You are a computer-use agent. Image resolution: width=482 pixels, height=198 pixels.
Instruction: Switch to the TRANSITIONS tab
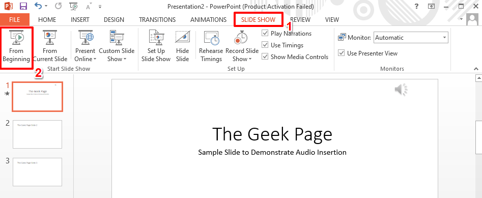(x=157, y=20)
